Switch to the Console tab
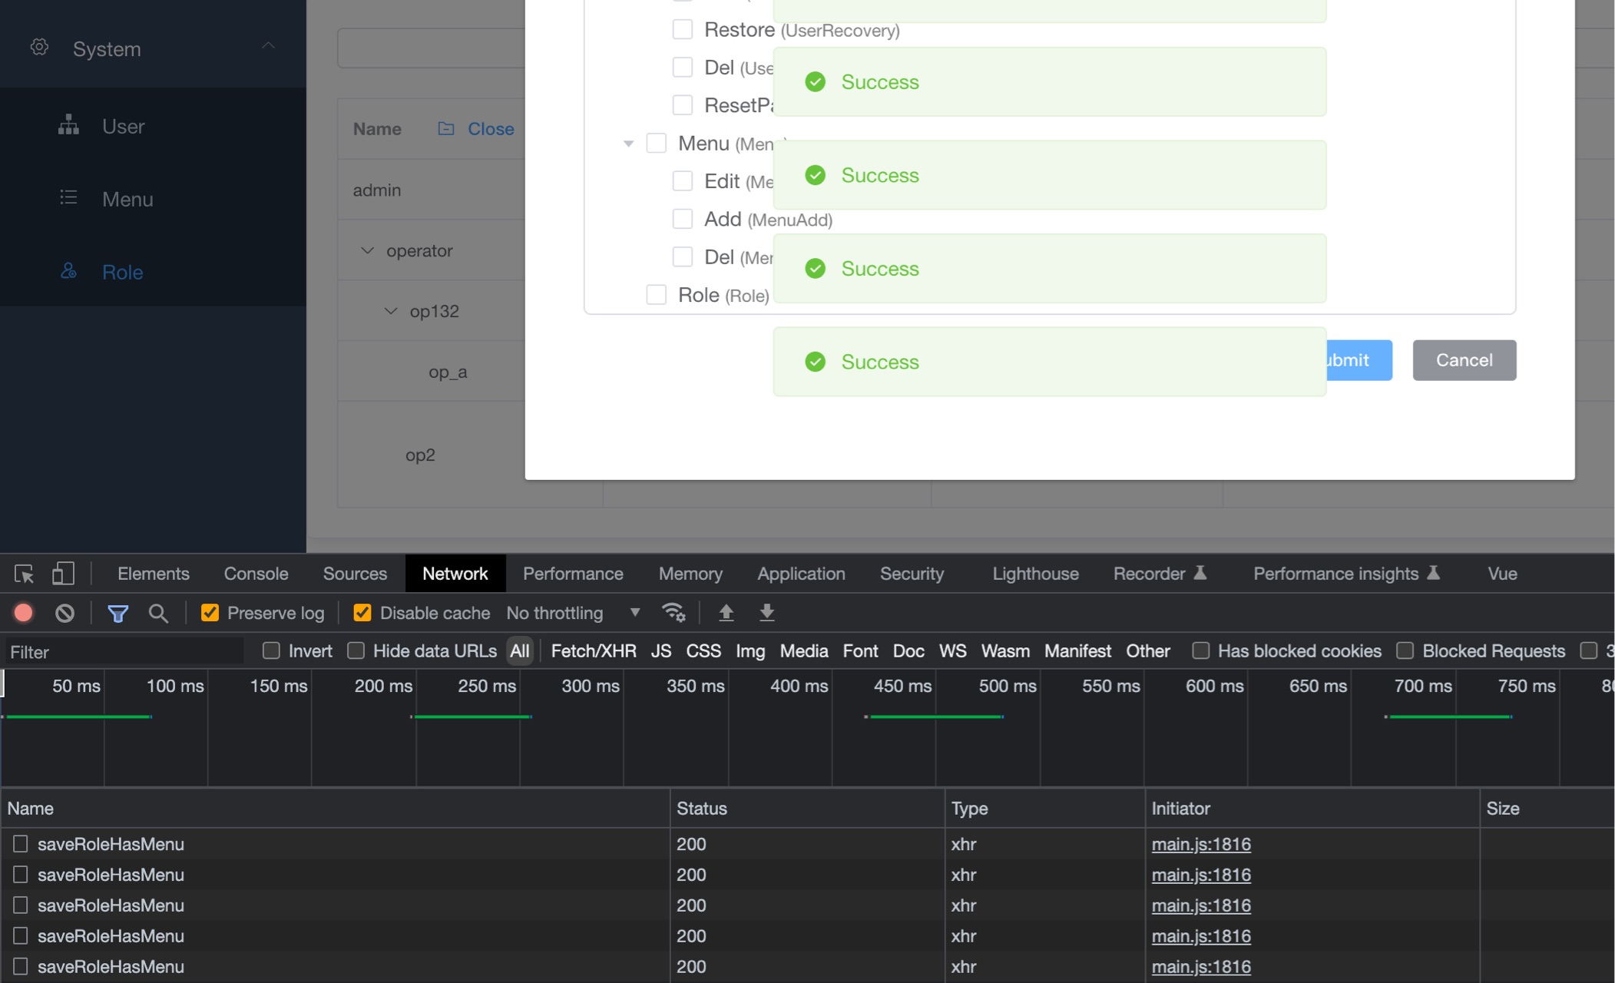 pos(256,574)
